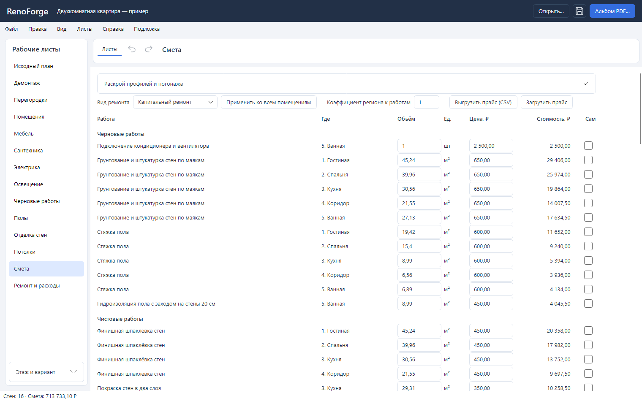Click the Открыть... button
This screenshot has height=401, width=642.
pos(551,11)
